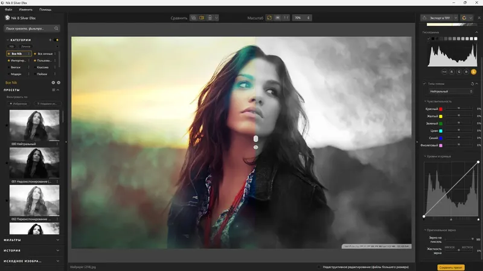The image size is (483, 271).
Task: Select the Винтаж category
Action: point(16,67)
